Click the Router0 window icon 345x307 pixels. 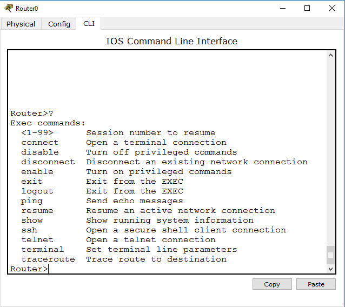9,8
